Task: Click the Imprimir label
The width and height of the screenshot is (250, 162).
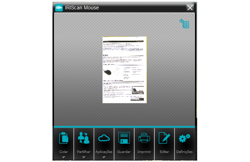Action: [x=144, y=152]
